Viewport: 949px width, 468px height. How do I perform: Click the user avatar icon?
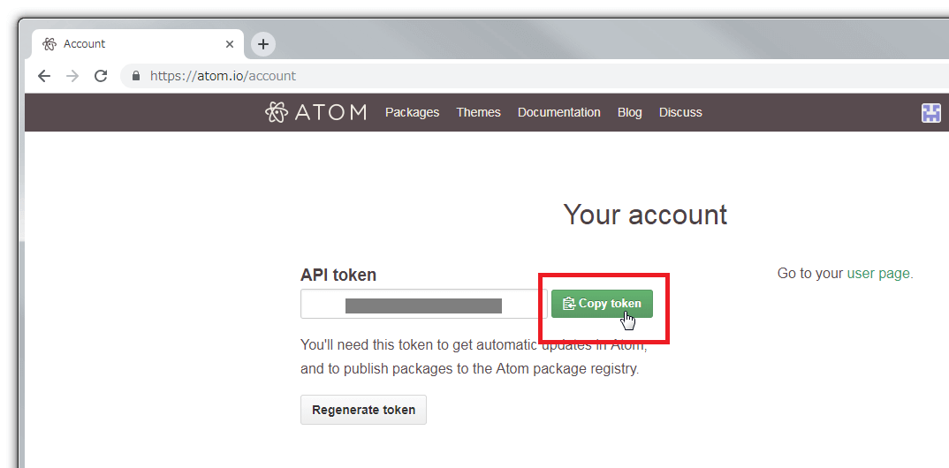[930, 112]
